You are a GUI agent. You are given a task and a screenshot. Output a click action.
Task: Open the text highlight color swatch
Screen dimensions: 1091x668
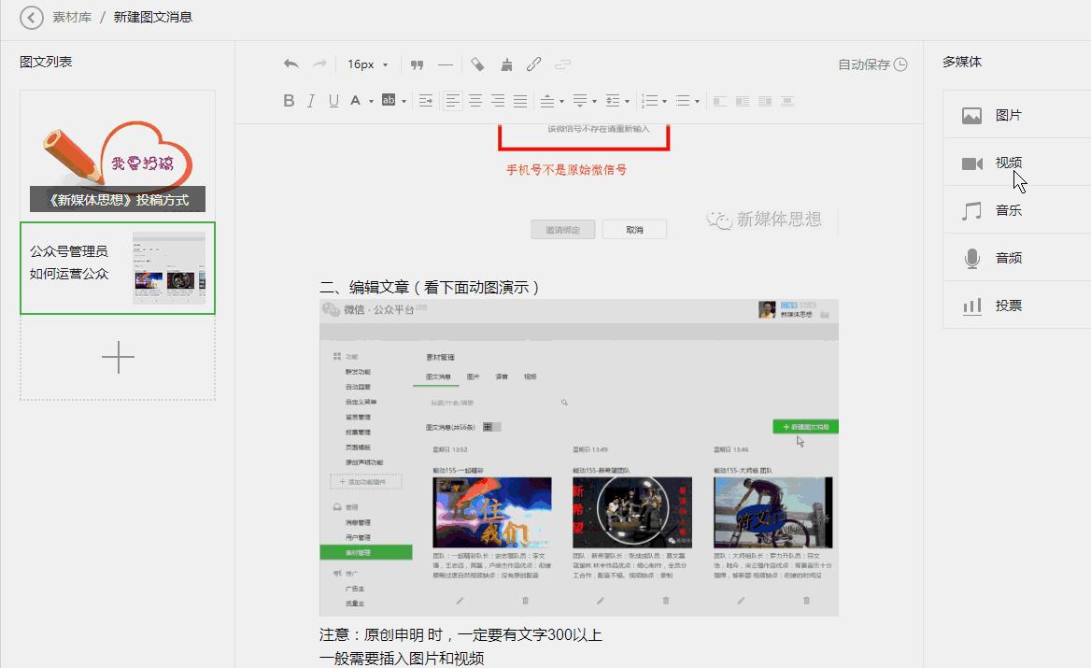pyautogui.click(x=390, y=100)
